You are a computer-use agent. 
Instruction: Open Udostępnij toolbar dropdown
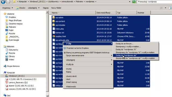(x=34, y=8)
